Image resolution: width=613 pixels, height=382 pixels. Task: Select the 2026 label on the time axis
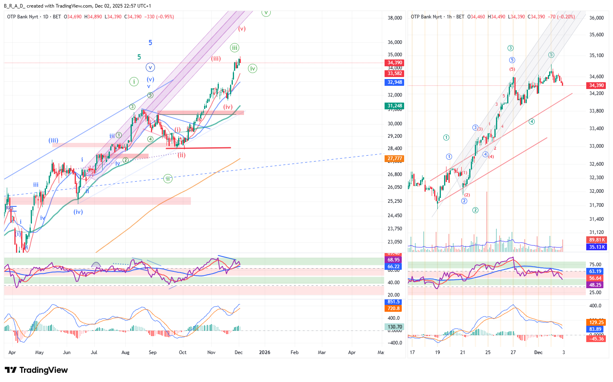pyautogui.click(x=264, y=352)
